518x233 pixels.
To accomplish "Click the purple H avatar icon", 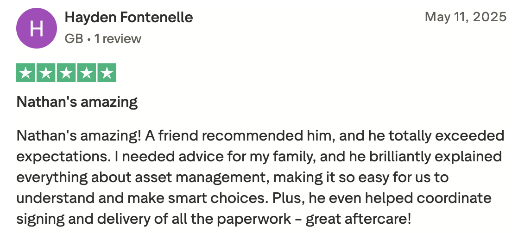I will [37, 28].
